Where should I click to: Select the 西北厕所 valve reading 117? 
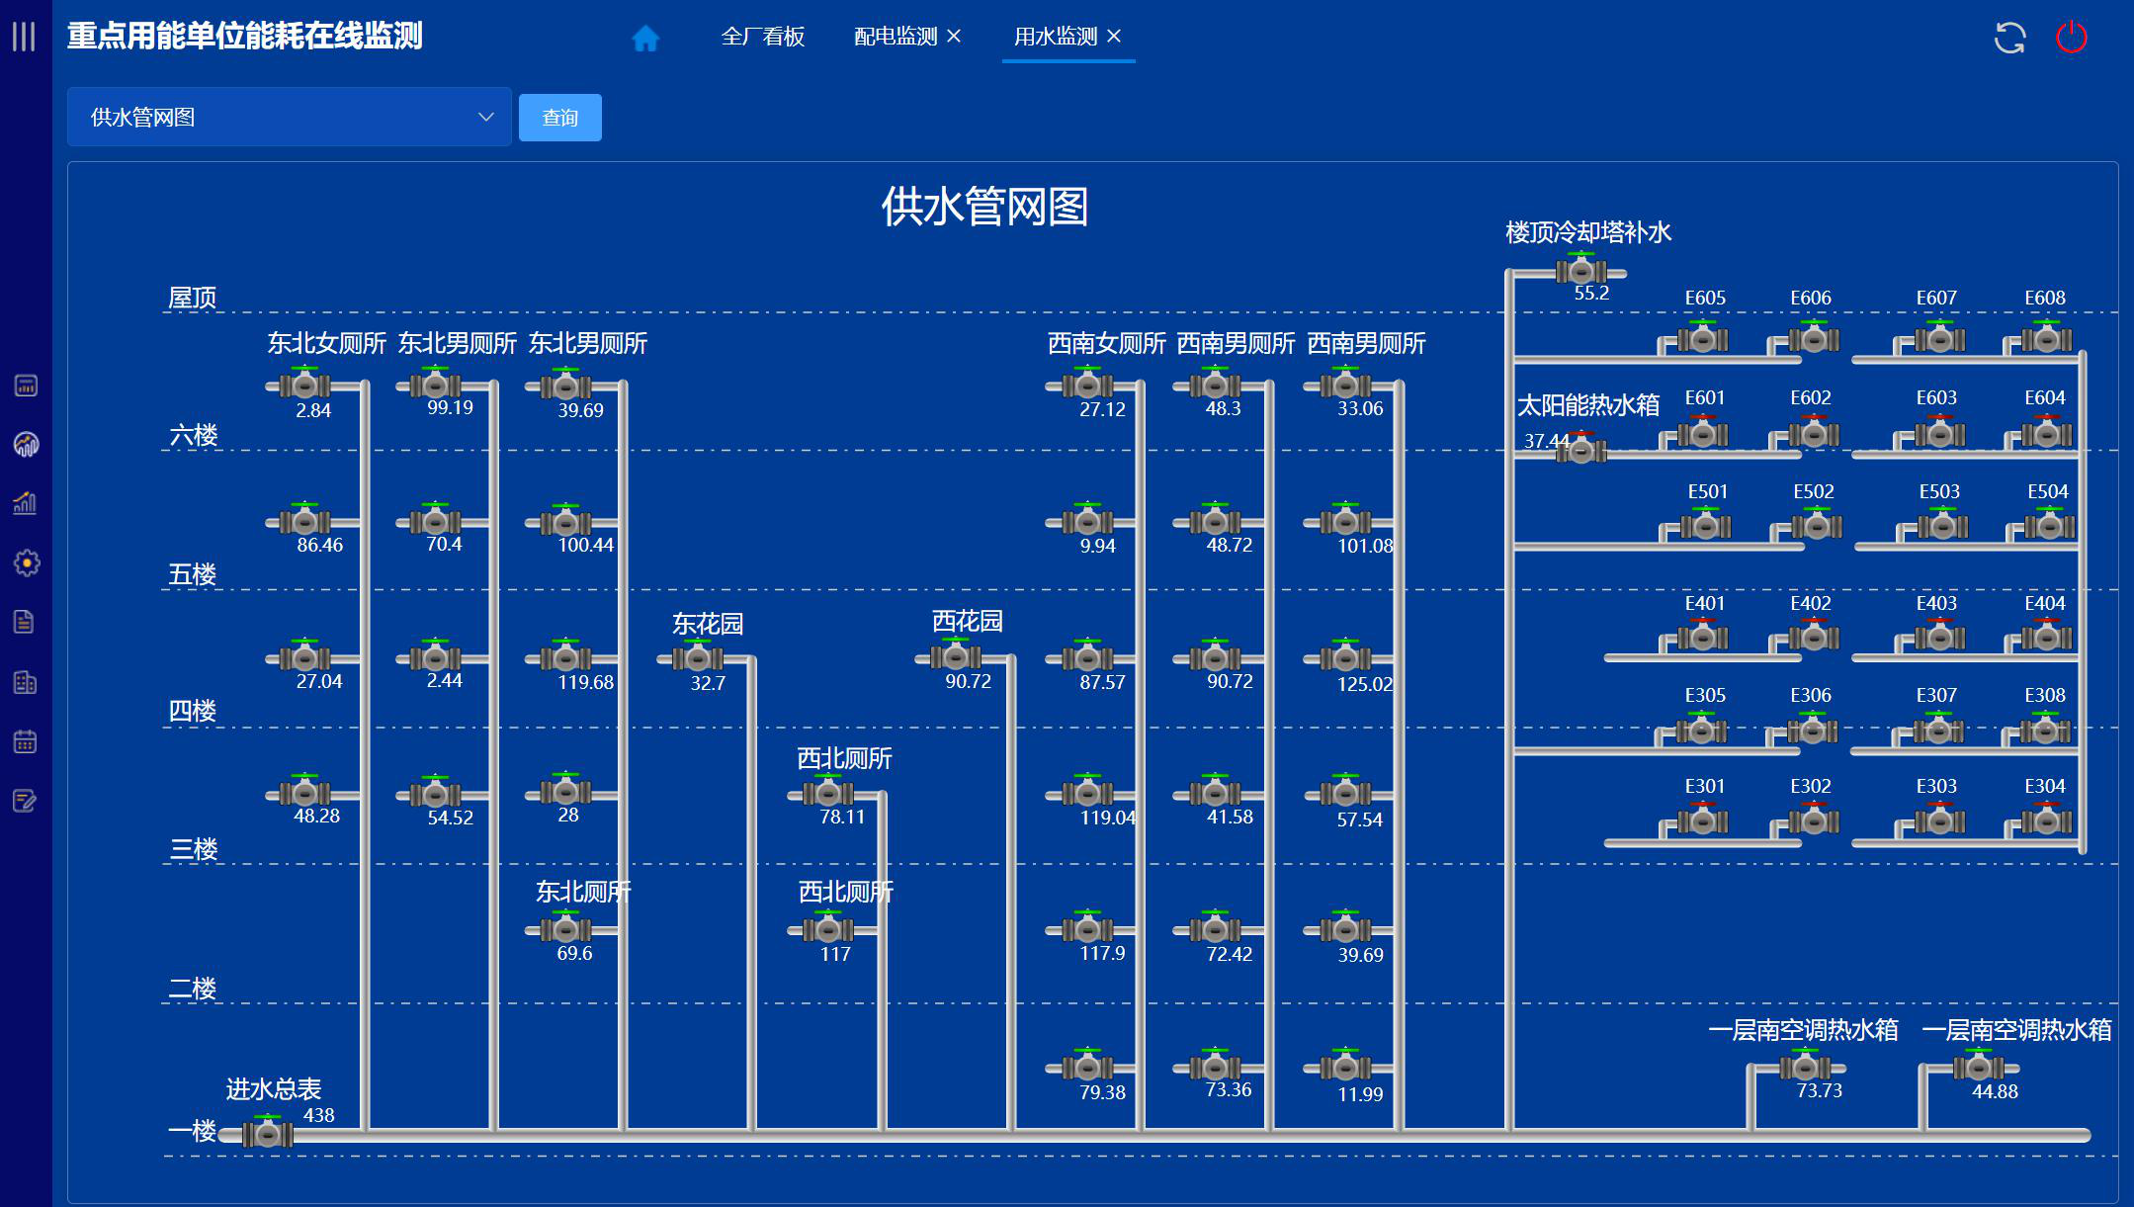[828, 929]
